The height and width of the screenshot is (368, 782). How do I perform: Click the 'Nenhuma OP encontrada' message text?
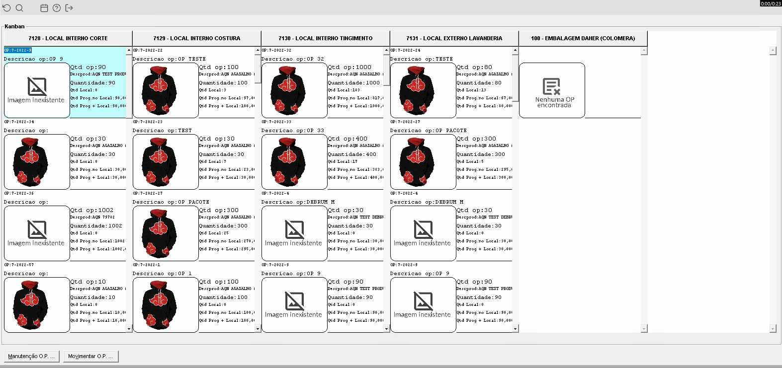point(554,102)
